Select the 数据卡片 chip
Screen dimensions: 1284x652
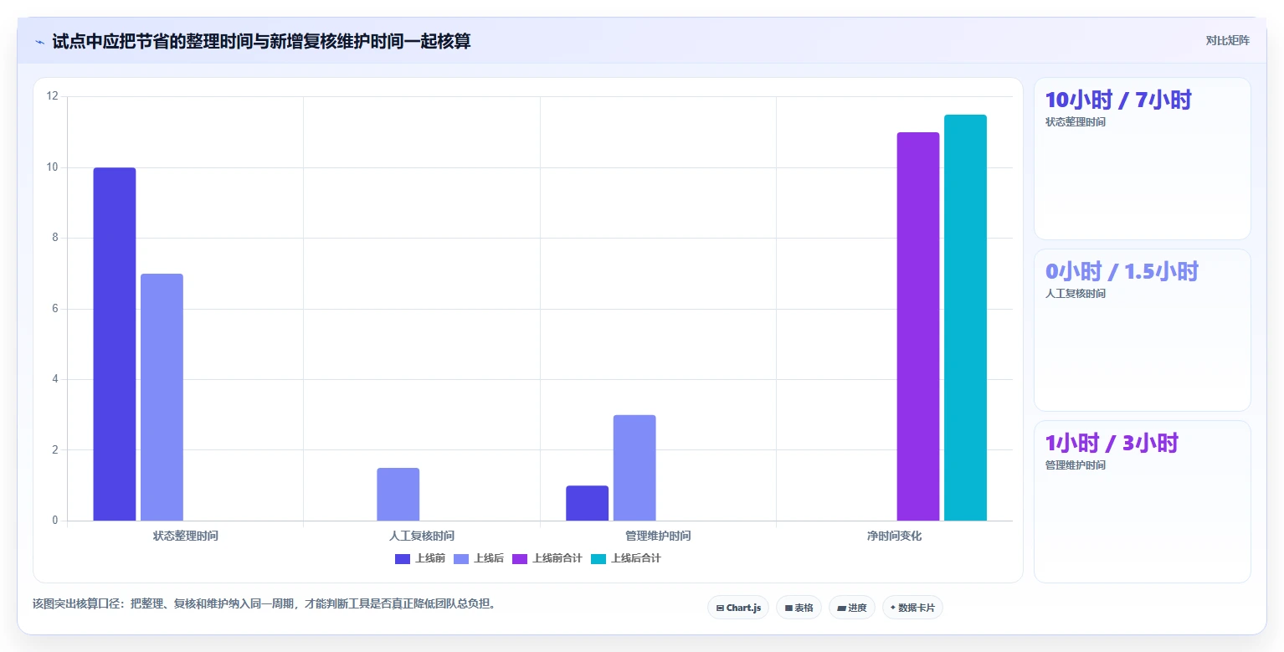click(x=912, y=608)
